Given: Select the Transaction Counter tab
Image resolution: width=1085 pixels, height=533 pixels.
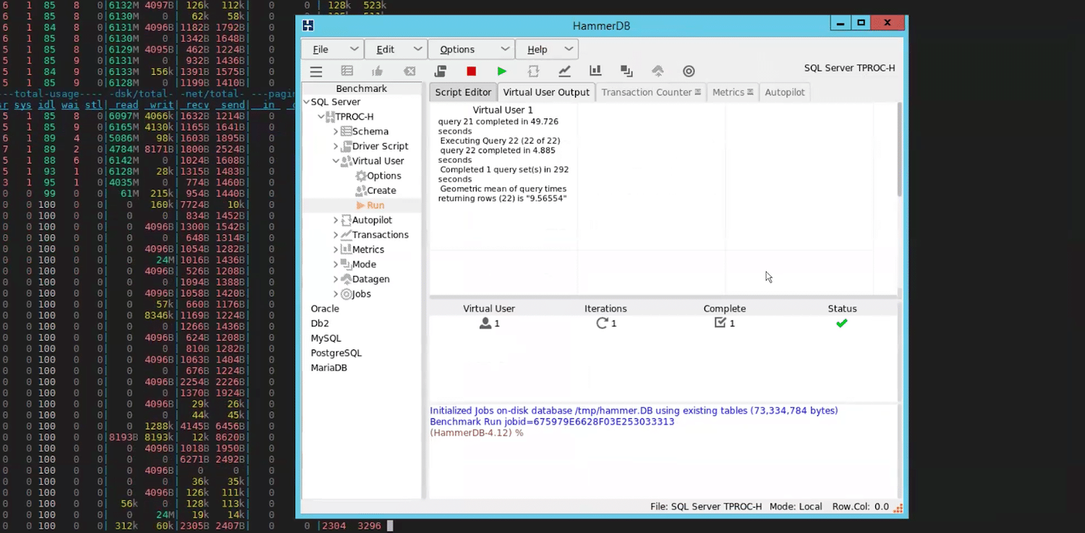Looking at the screenshot, I should point(651,92).
